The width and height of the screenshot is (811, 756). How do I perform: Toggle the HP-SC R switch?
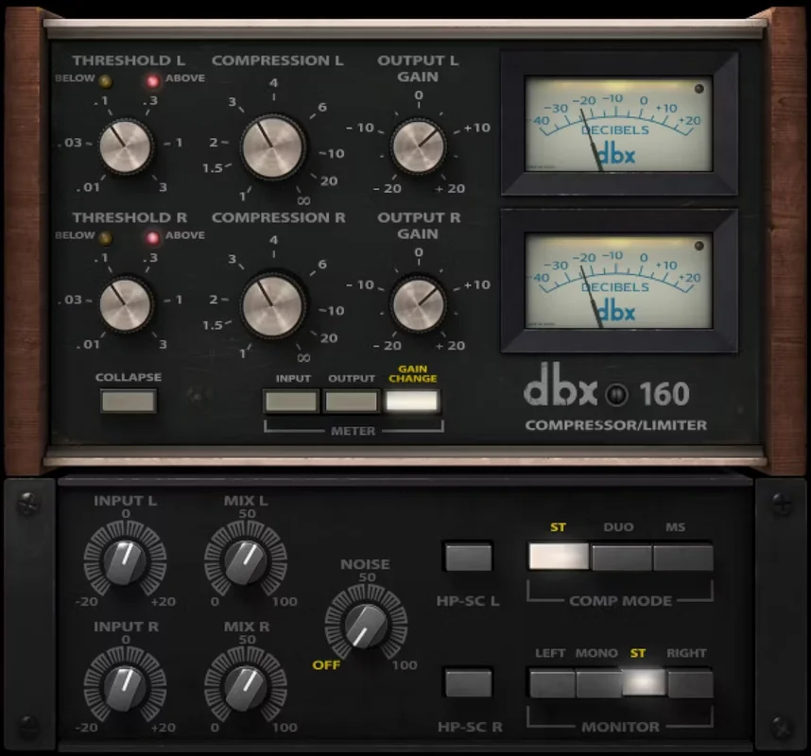point(468,683)
